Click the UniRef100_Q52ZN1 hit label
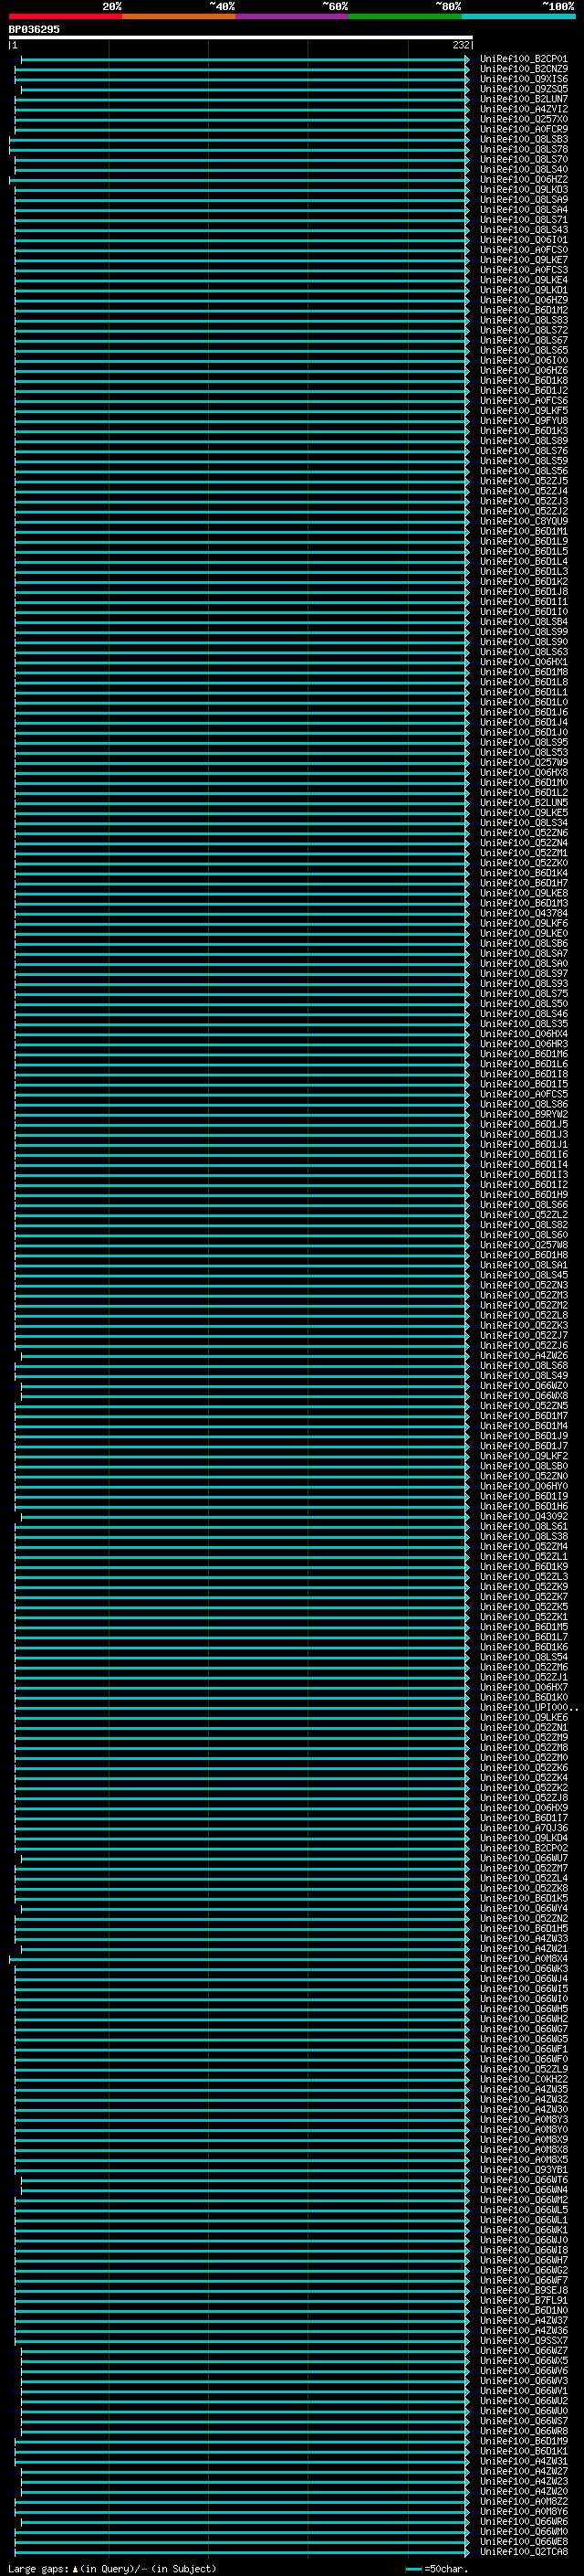Image resolution: width=584 pixels, height=2576 pixels. click(x=523, y=1727)
